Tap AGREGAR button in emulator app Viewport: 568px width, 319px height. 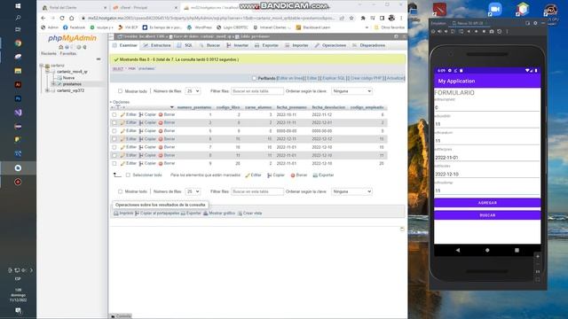487,203
